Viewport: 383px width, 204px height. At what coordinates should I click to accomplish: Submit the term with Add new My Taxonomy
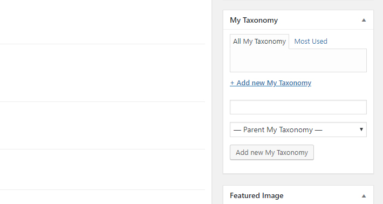point(272,152)
